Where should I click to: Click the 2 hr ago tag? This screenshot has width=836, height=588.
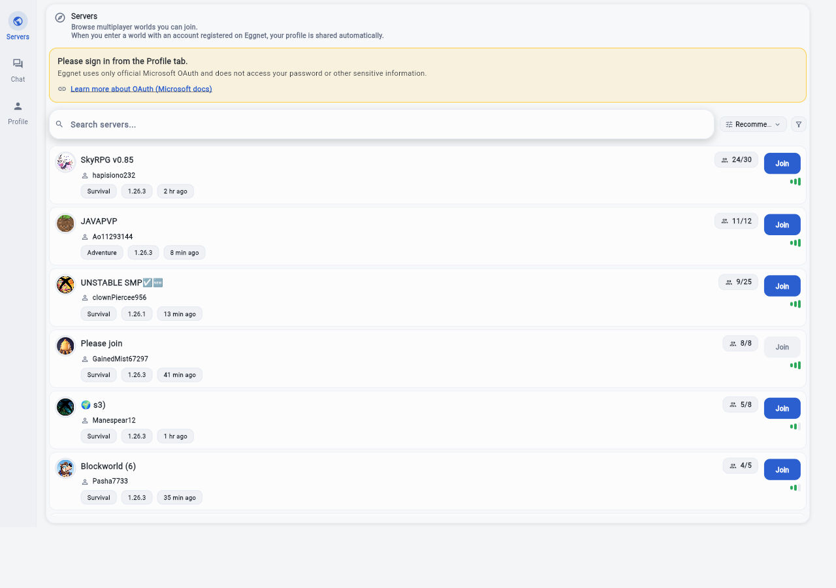coord(175,191)
